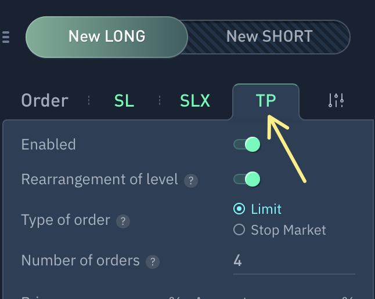The image size is (375, 299).
Task: Choose the Stop Market radio option
Action: 239,230
